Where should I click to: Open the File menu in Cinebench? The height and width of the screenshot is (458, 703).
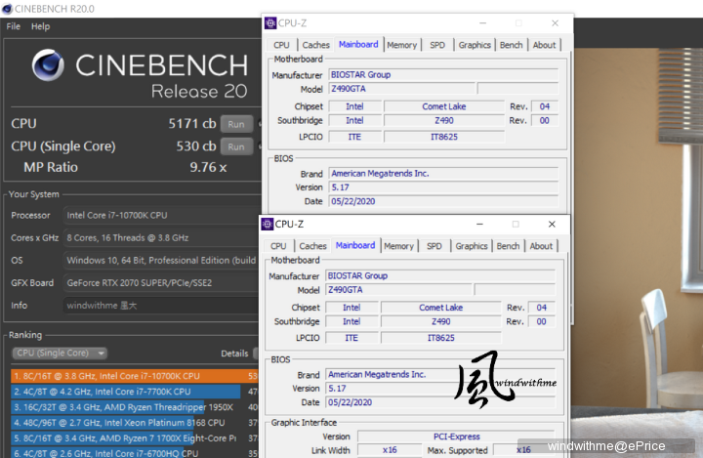tap(13, 26)
